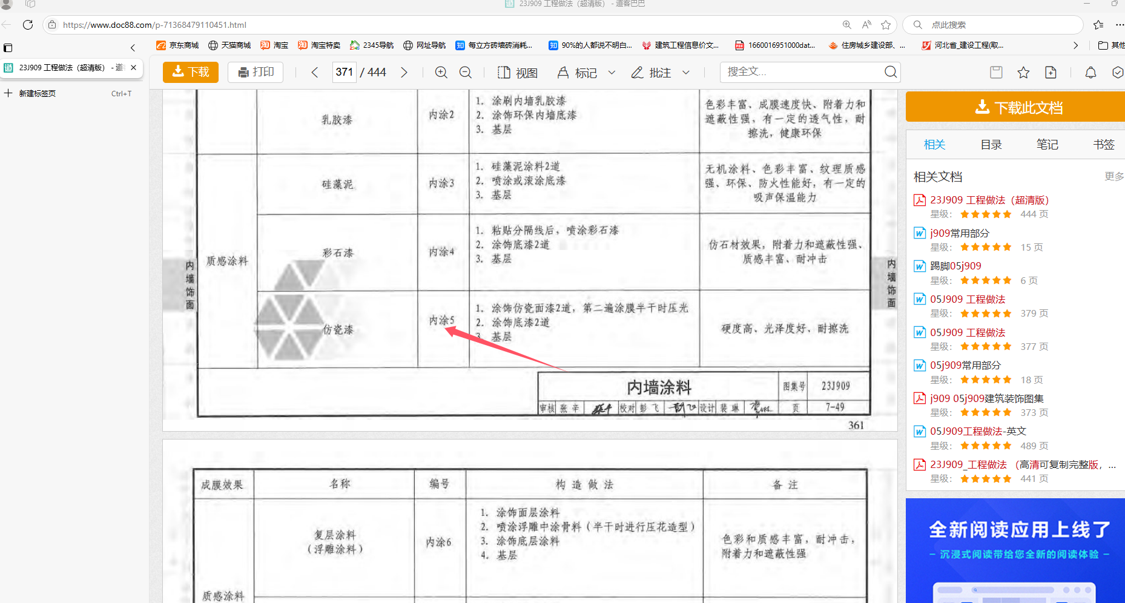Click the search magnifier in 搜全文 box

[891, 72]
